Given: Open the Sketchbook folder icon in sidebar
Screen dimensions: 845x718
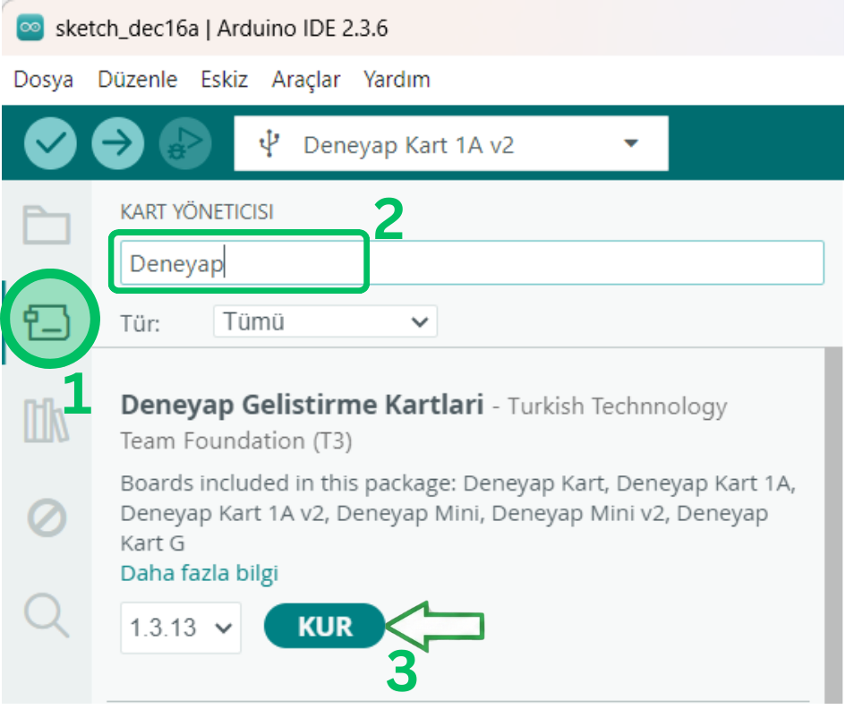Looking at the screenshot, I should tap(47, 225).
